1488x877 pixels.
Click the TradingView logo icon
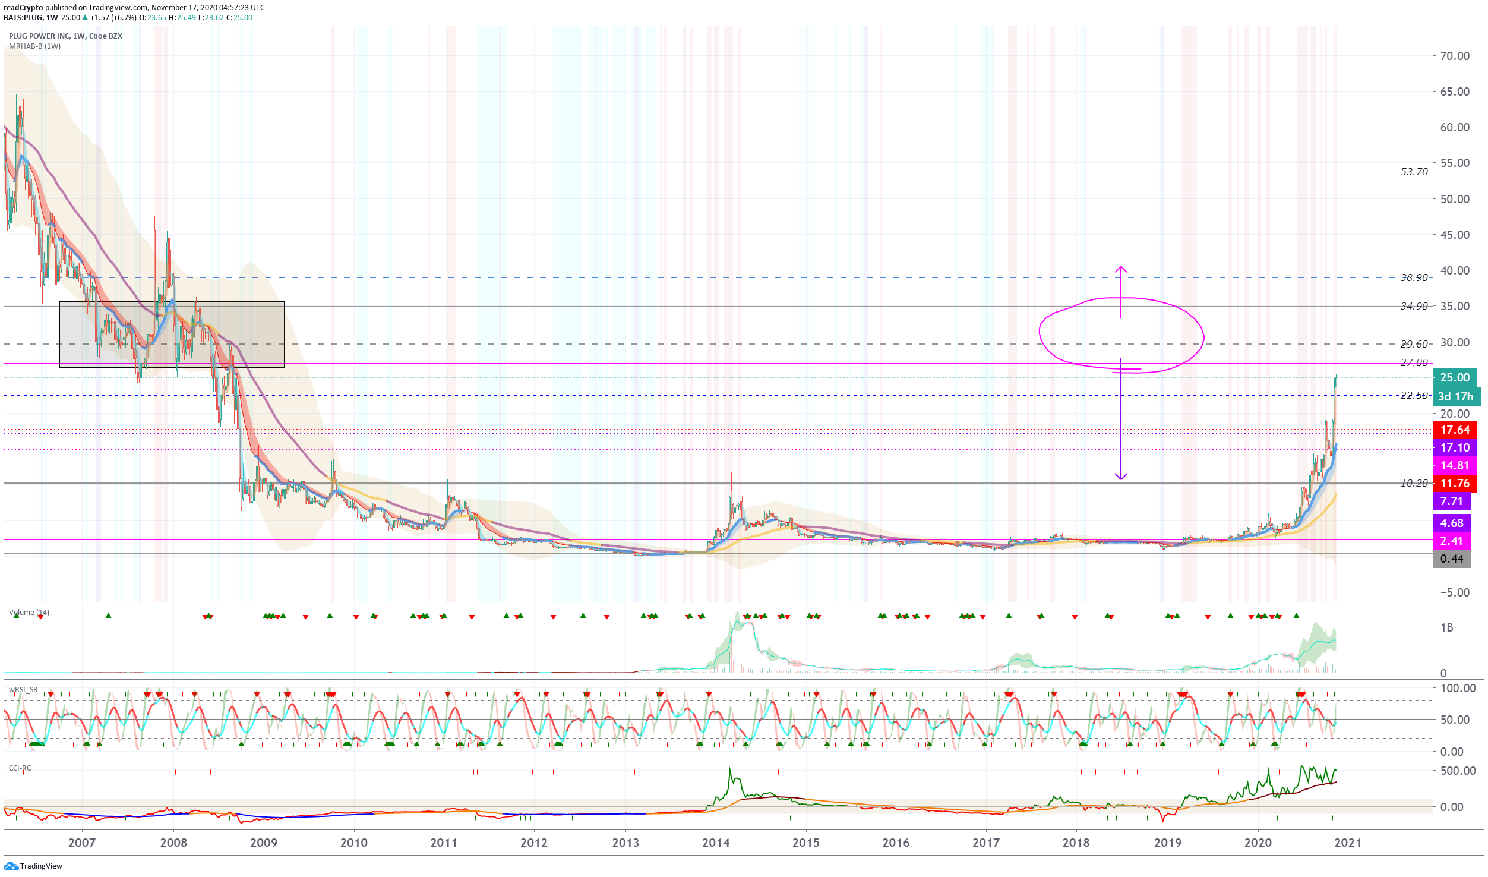[11, 866]
